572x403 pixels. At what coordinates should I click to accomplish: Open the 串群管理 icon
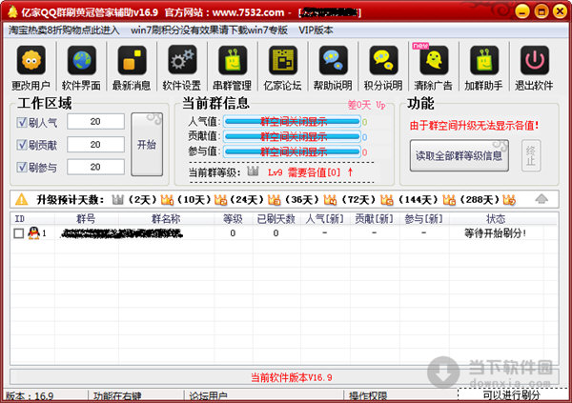233,61
